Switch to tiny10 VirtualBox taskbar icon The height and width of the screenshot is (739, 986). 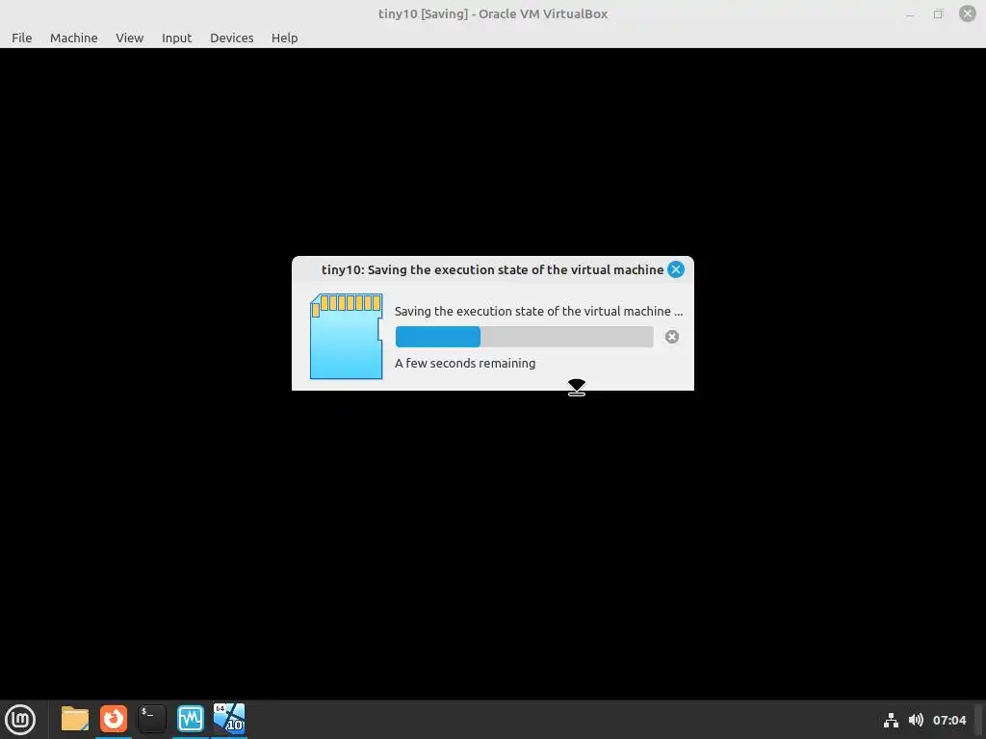tap(229, 719)
